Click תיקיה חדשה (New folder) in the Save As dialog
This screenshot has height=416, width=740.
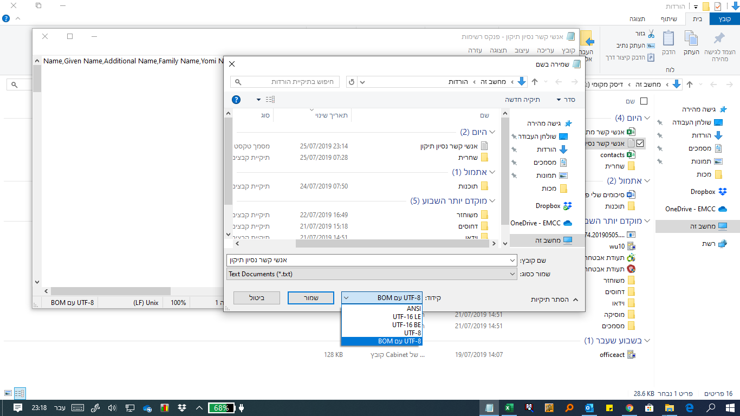click(523, 100)
